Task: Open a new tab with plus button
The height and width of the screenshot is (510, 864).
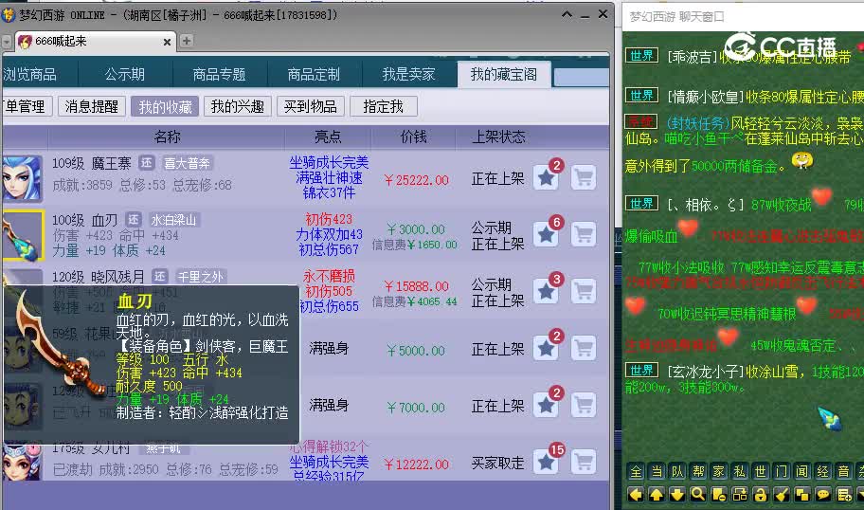Action: coord(187,41)
